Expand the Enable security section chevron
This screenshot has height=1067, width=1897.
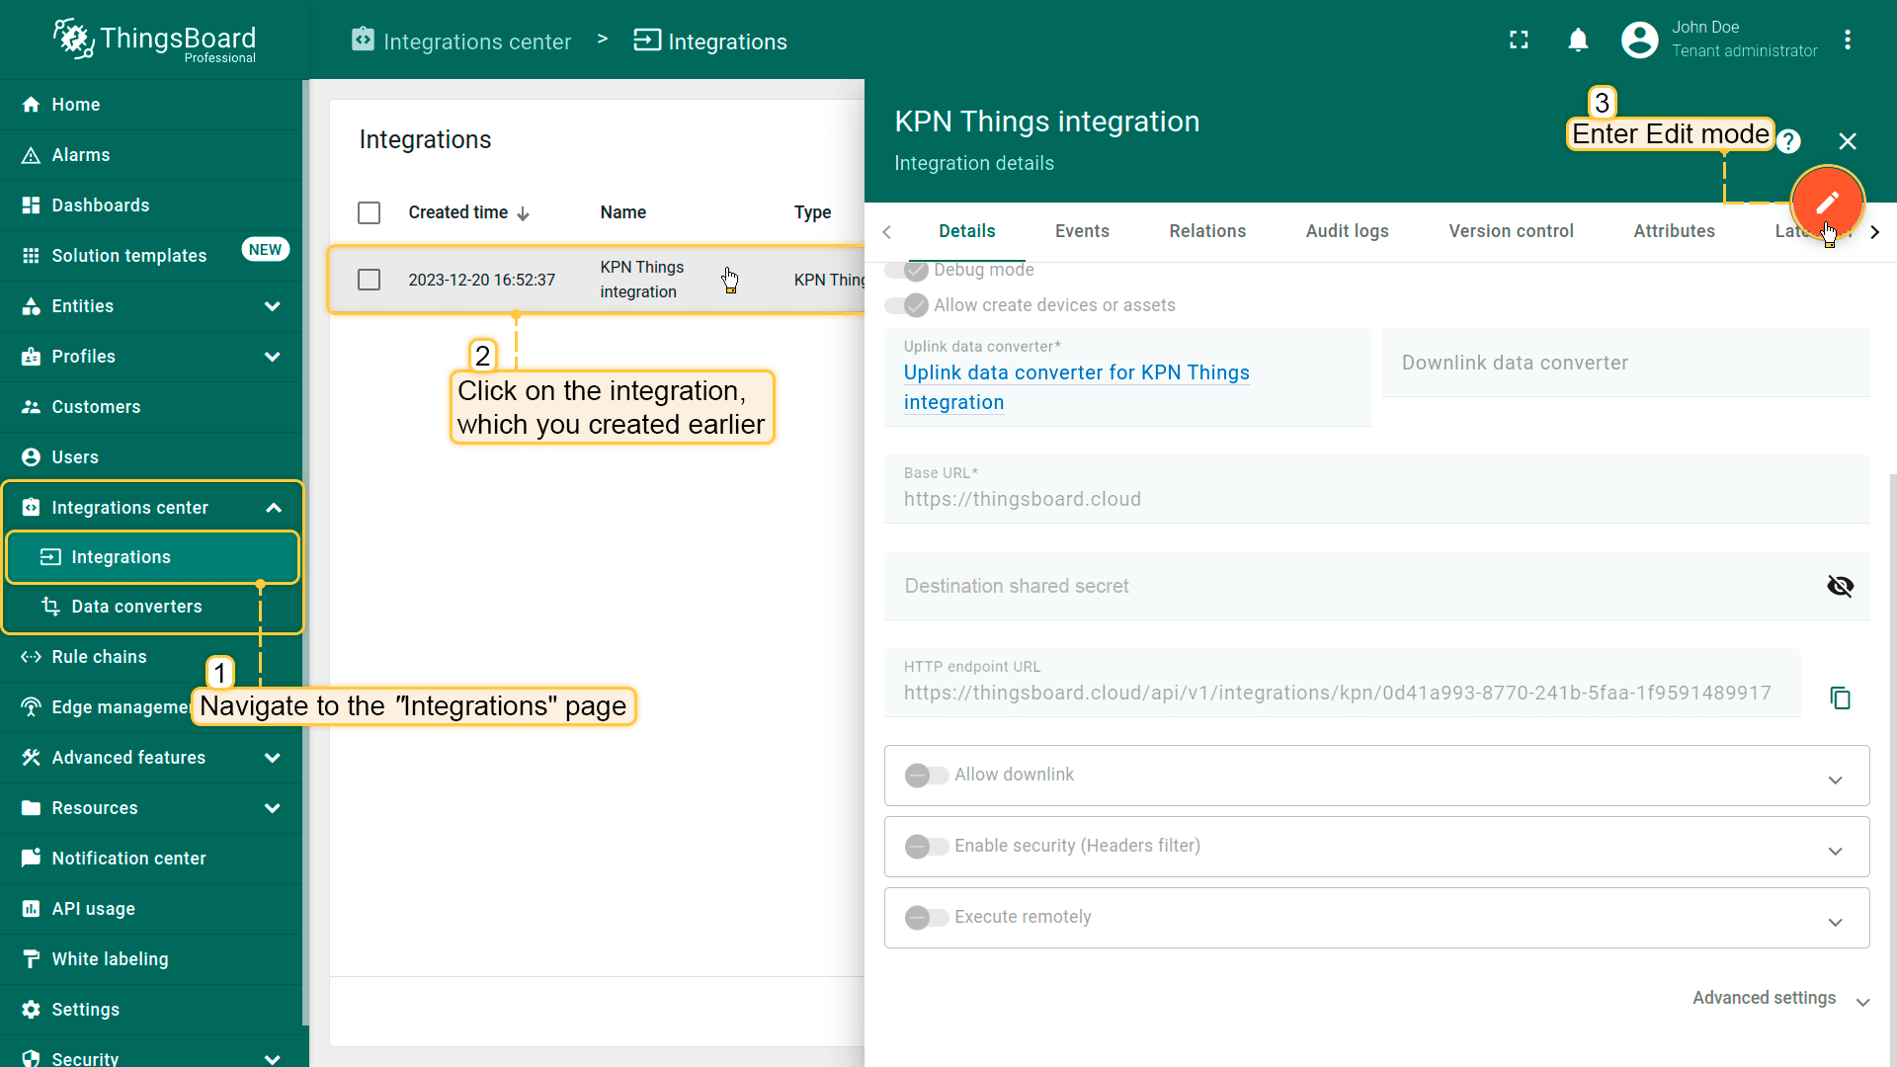pos(1835,851)
